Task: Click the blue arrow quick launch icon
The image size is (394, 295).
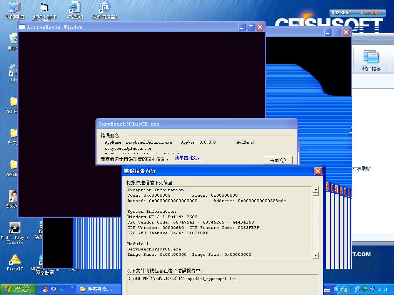Action: click(62, 289)
